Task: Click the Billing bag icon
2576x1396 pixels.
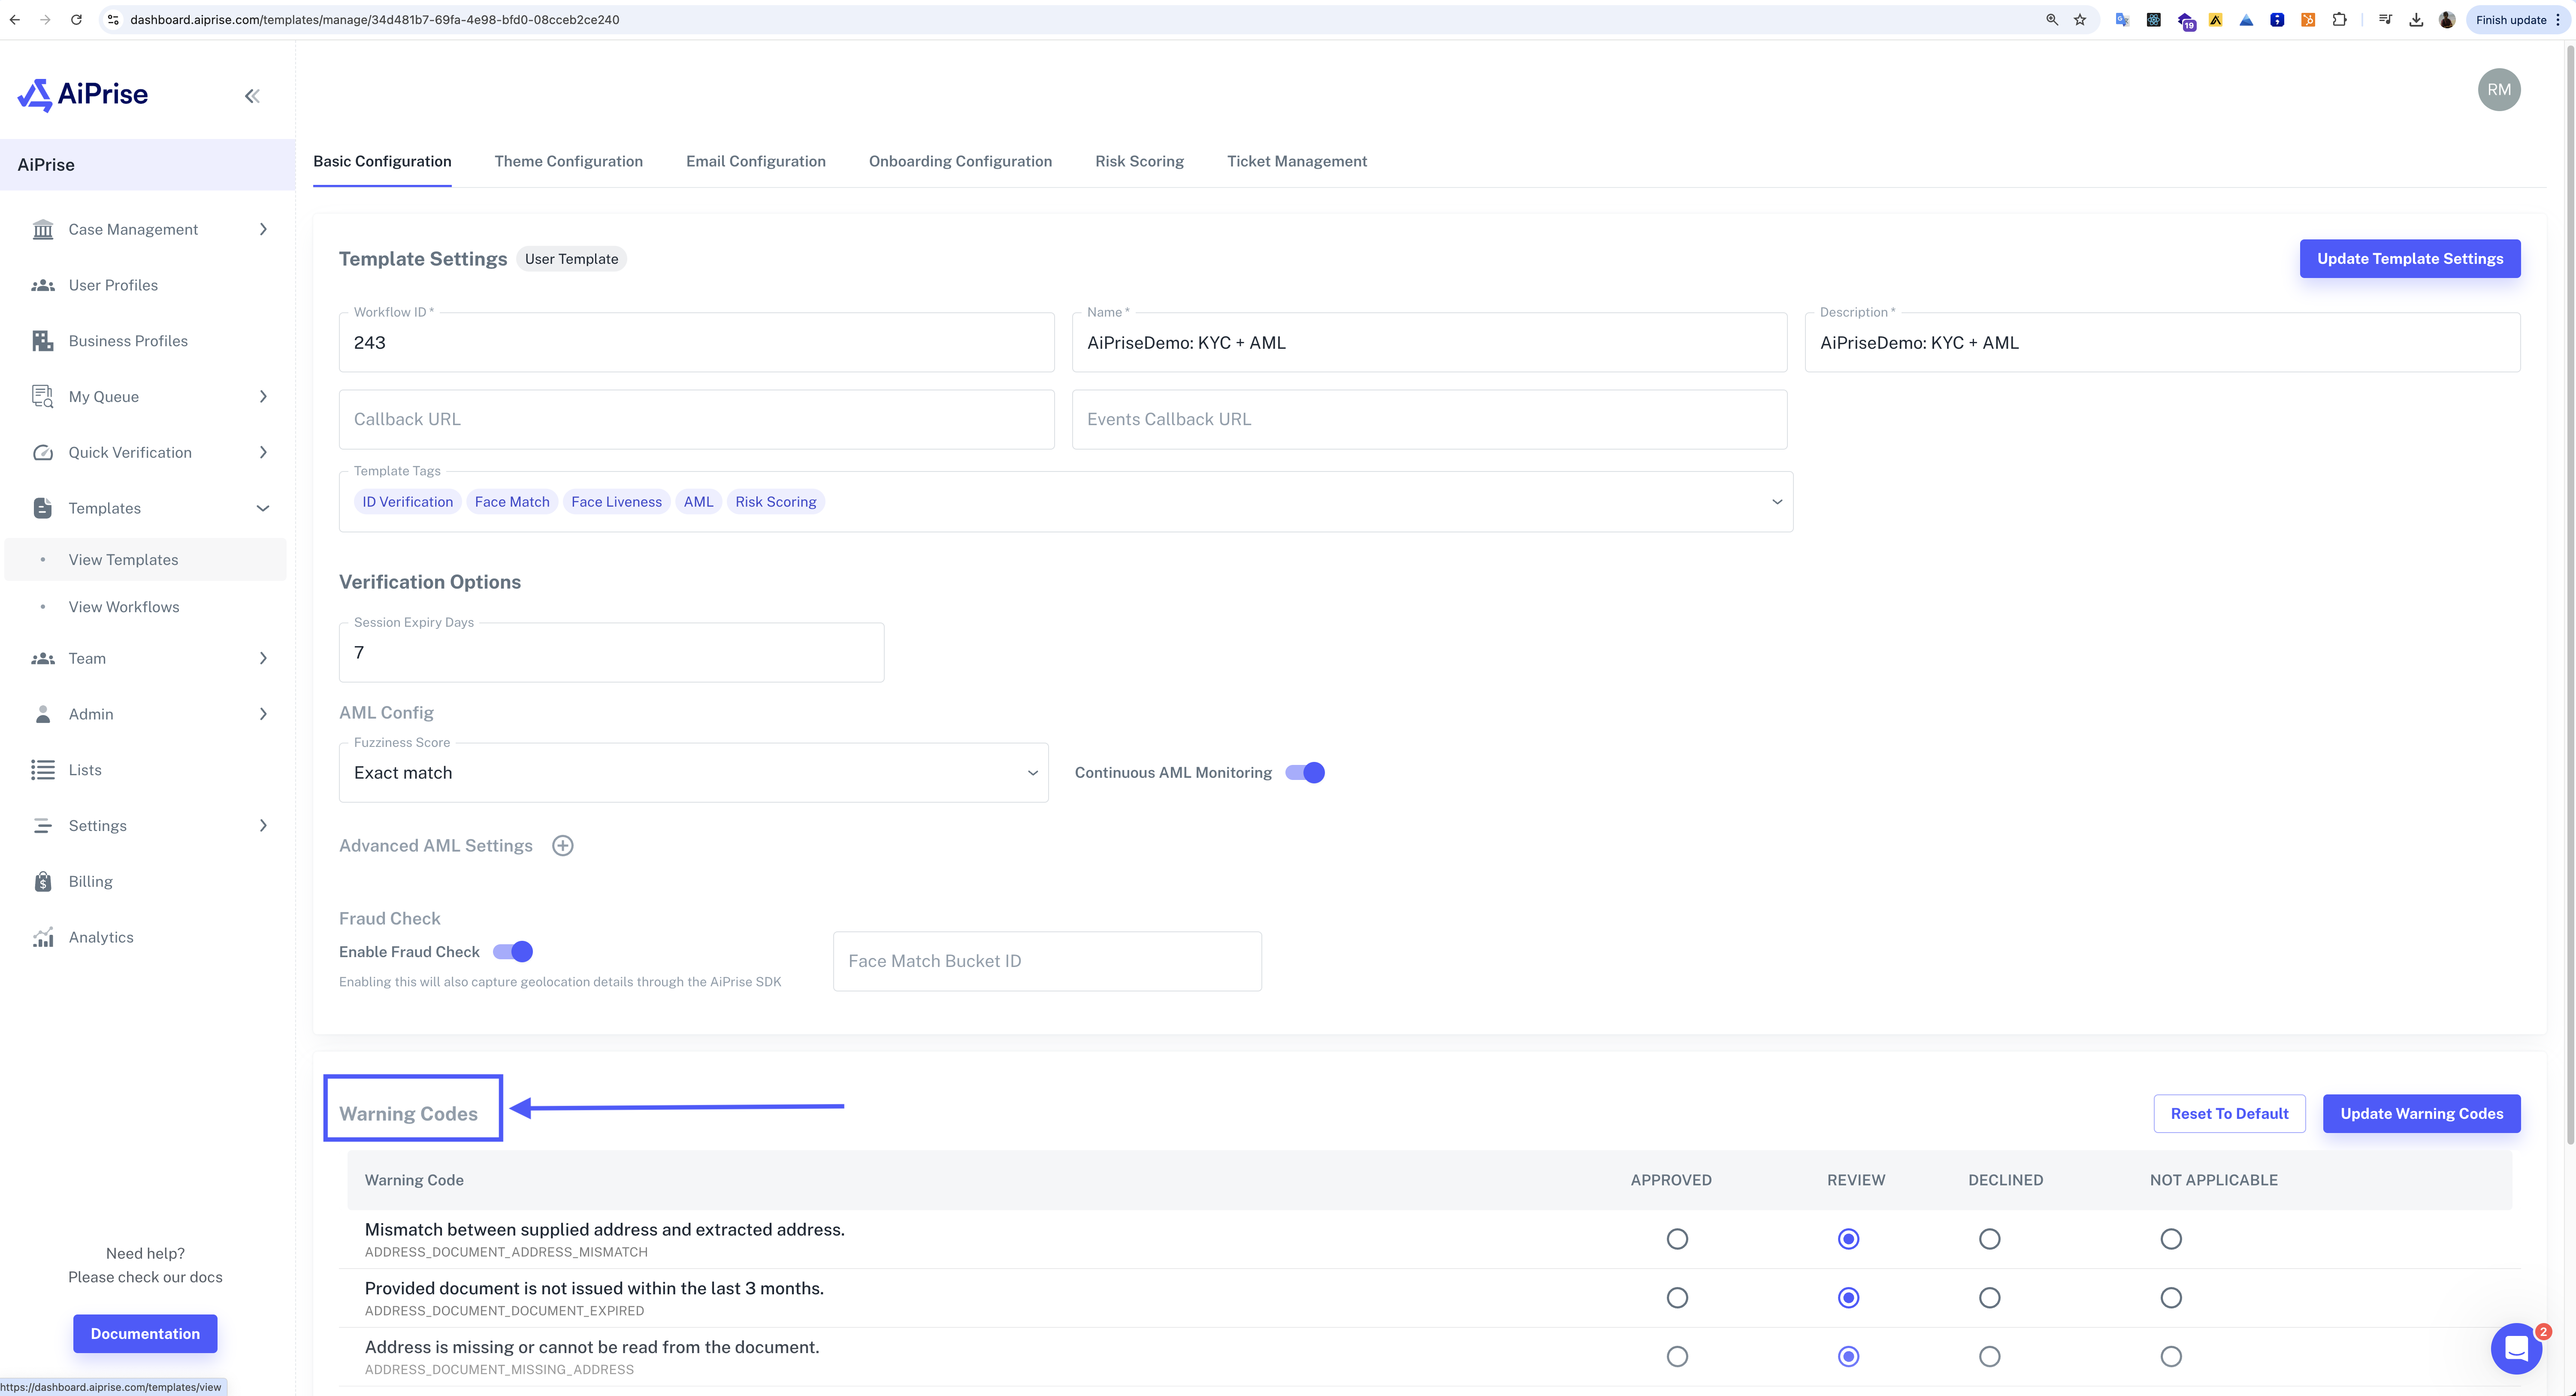Action: 43,882
